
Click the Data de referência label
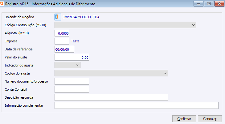pyautogui.click(x=18, y=49)
